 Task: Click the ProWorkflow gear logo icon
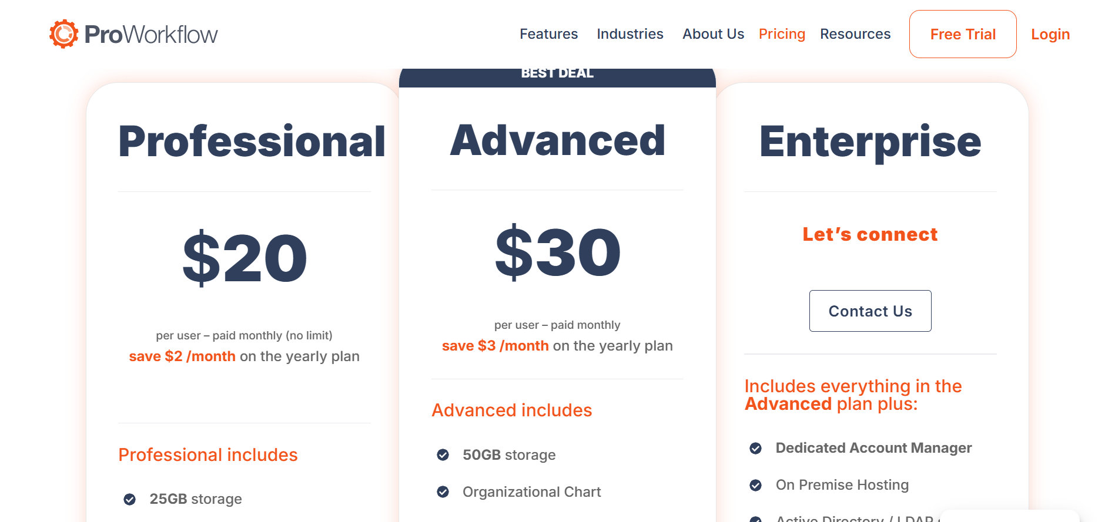(63, 34)
